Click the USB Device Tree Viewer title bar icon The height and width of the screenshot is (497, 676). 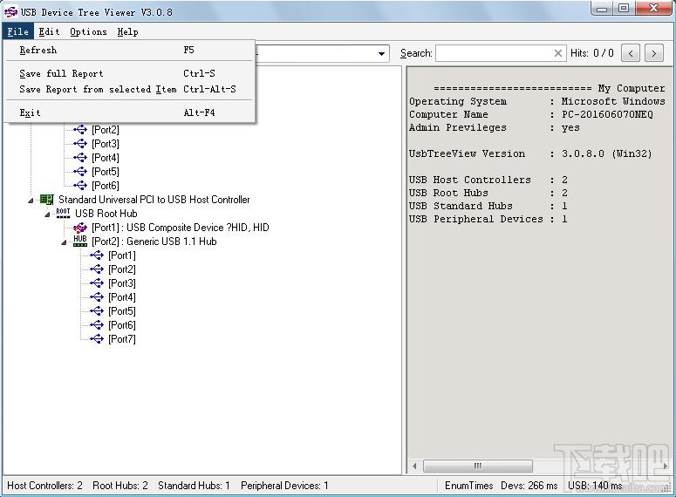coord(10,12)
